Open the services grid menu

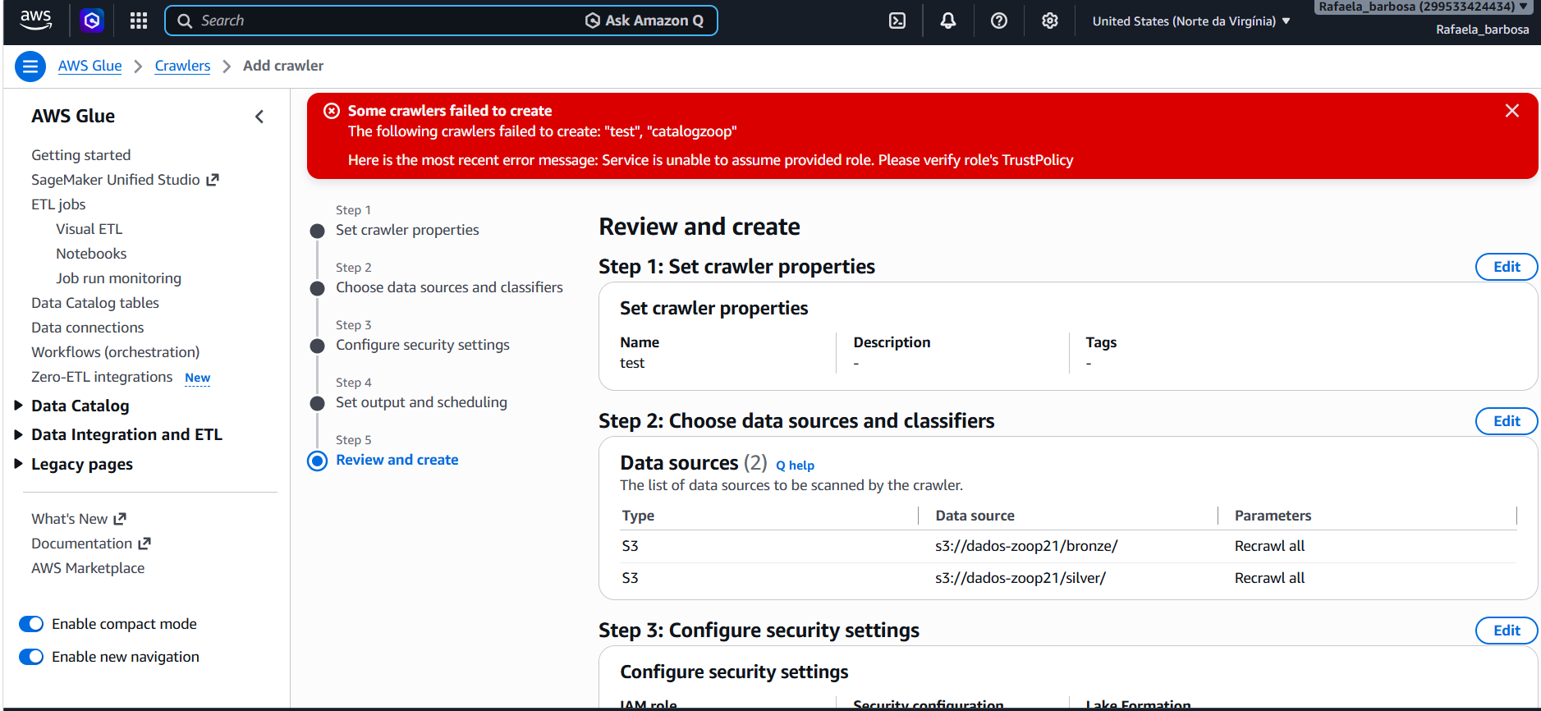tap(139, 21)
